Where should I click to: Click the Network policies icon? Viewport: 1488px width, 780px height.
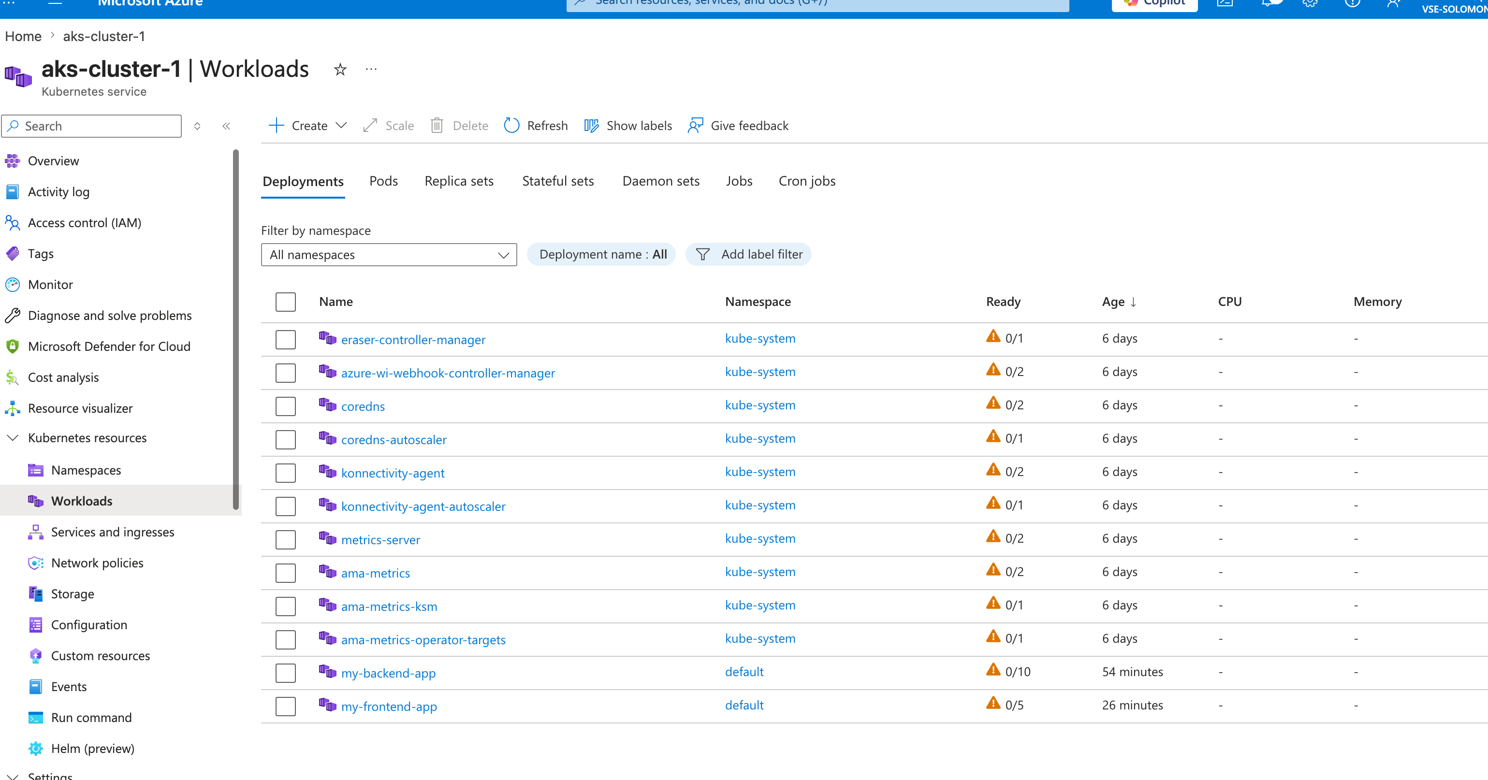point(36,563)
